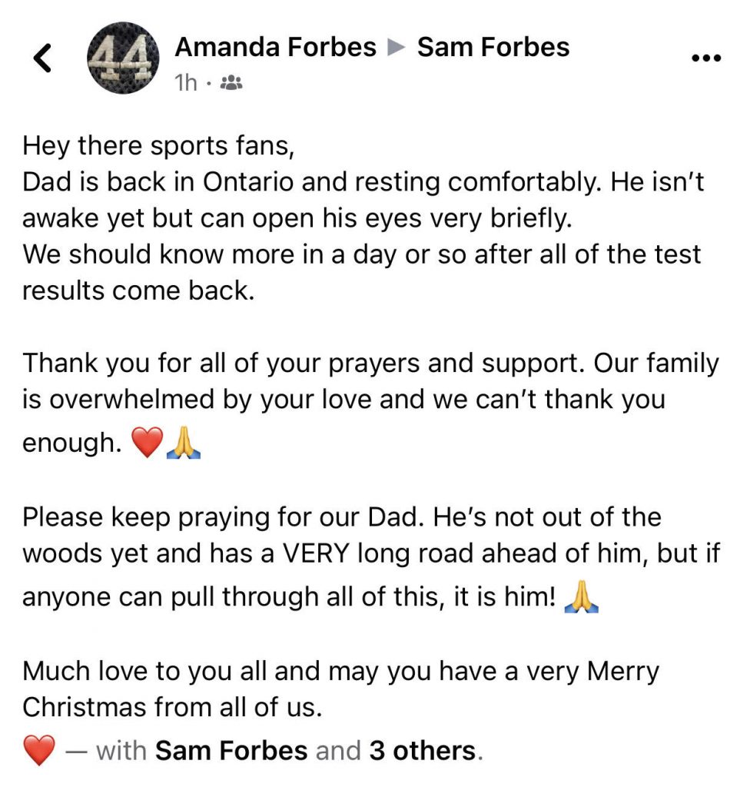Screen dimensions: 750x787
Task: Click the triangle arrow between the names
Action: click(397, 48)
